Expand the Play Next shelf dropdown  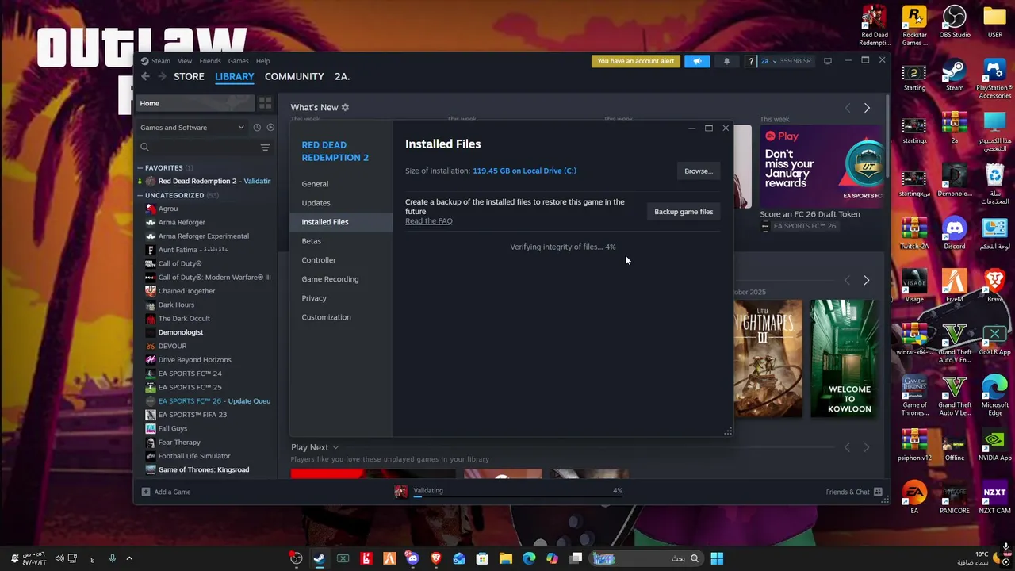[335, 447]
